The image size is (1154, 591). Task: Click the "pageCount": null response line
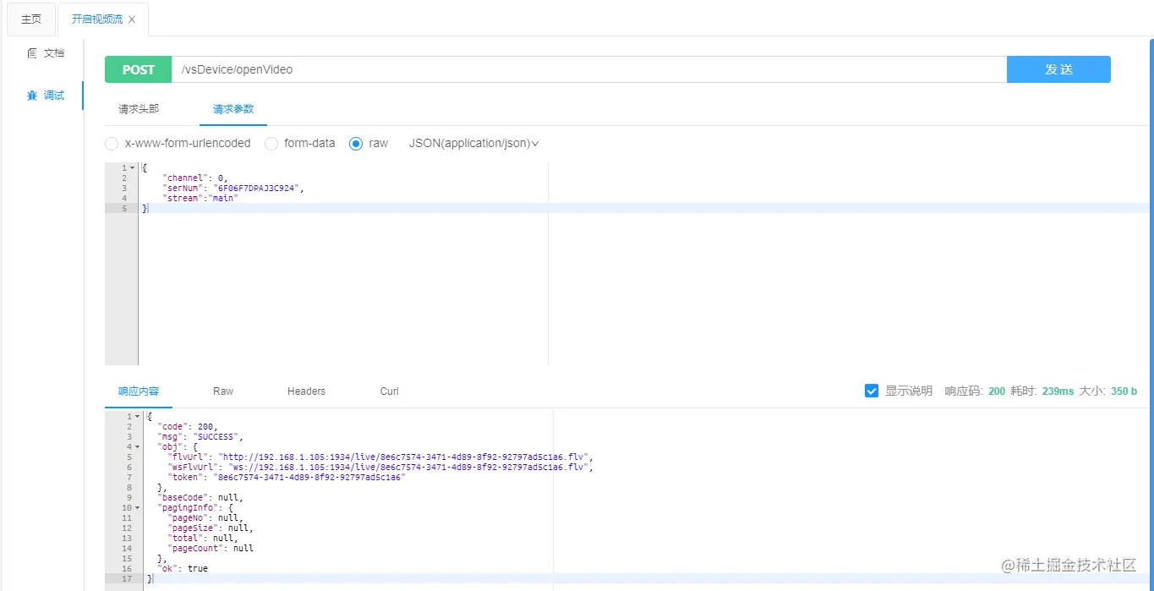(210, 548)
